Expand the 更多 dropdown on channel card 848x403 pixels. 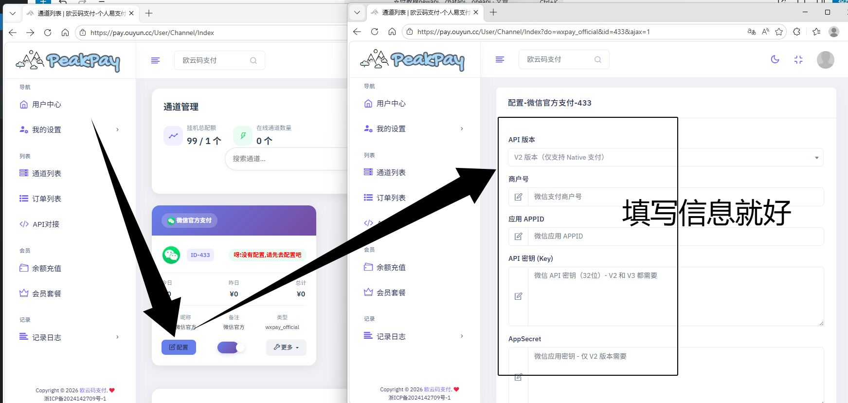286,347
